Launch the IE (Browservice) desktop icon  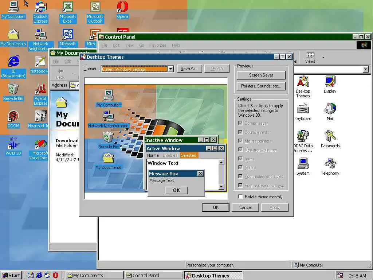[x=13, y=67]
